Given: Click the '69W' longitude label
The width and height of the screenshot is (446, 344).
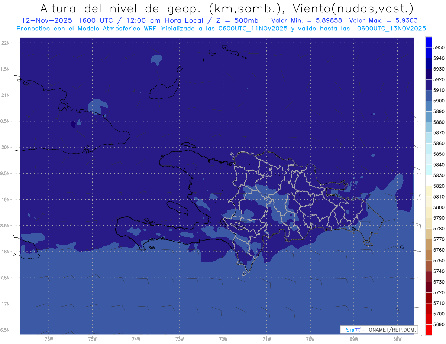Looking at the screenshot, I should (354, 339).
